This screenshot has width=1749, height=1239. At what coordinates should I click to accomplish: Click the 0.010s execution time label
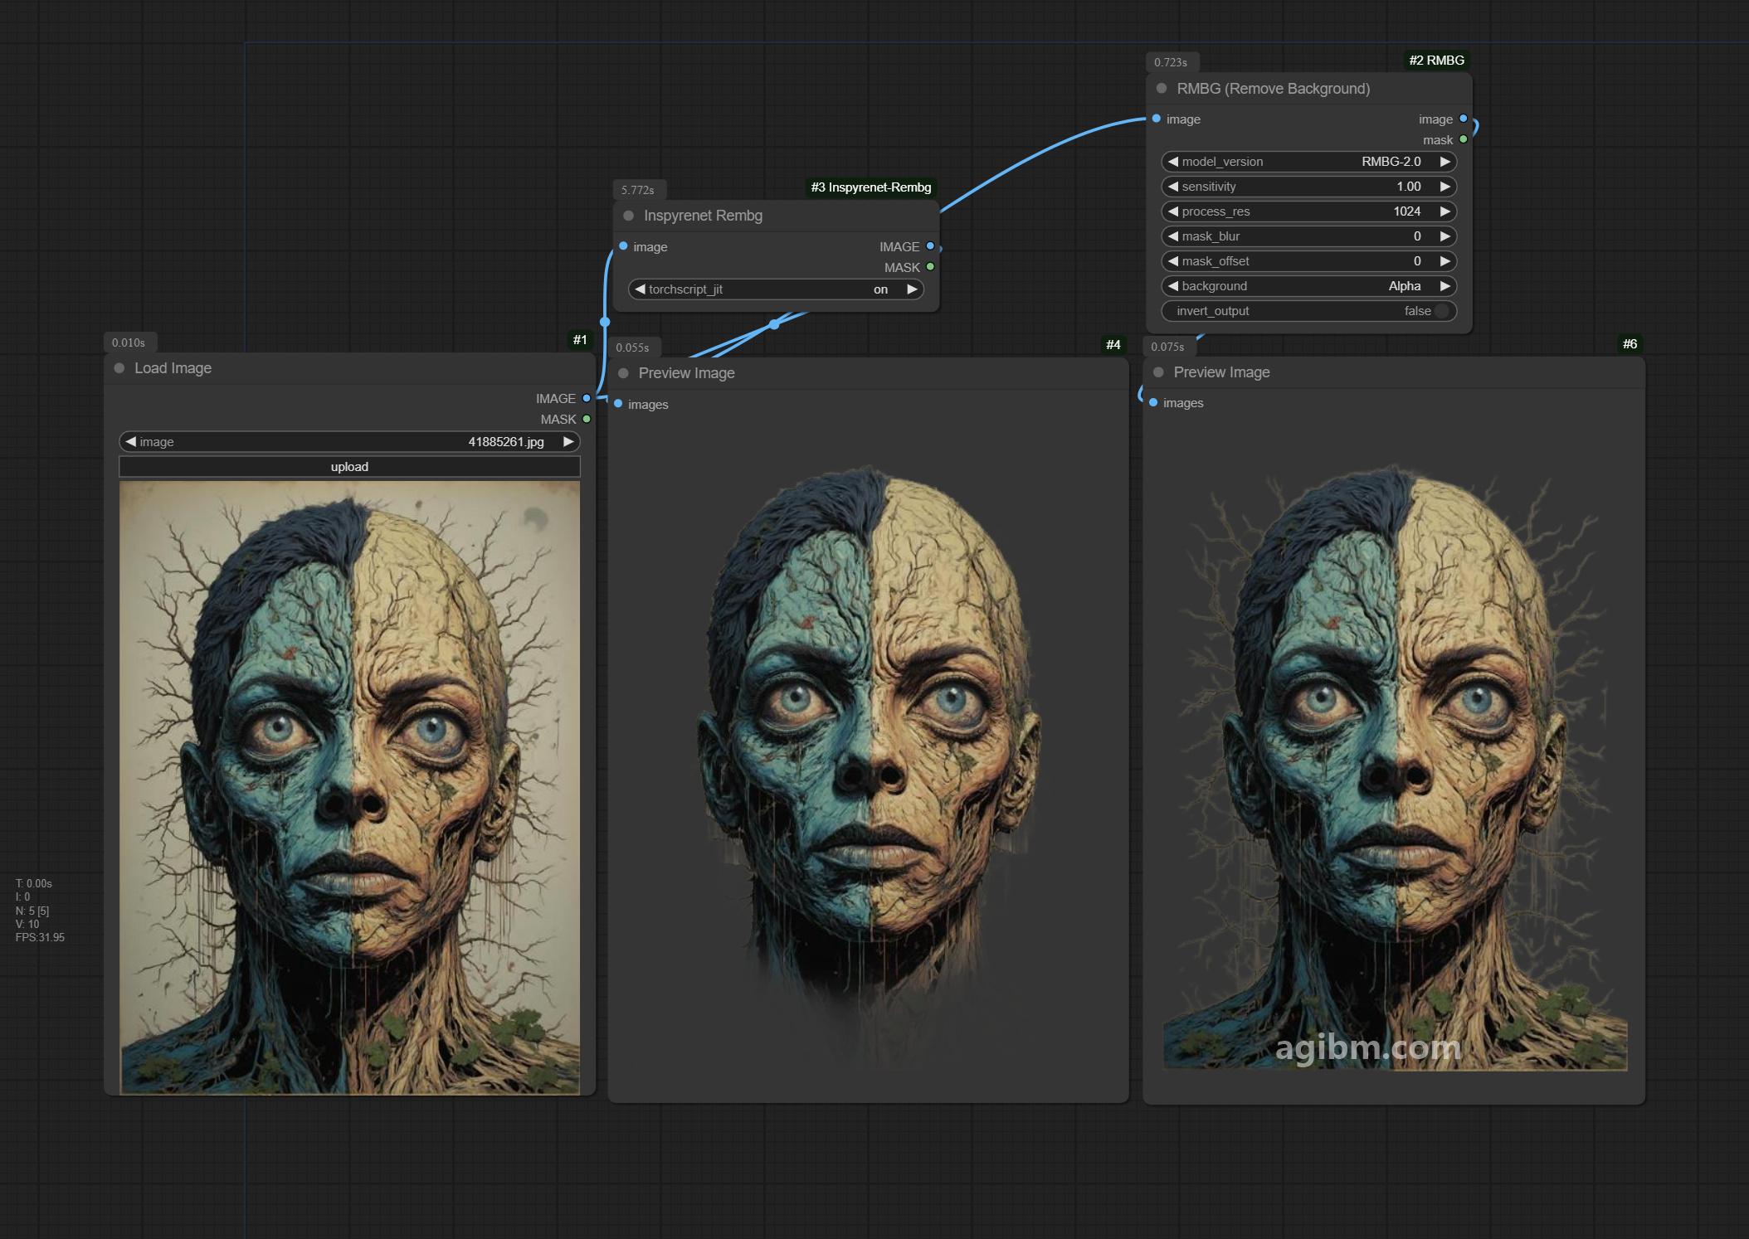[129, 343]
